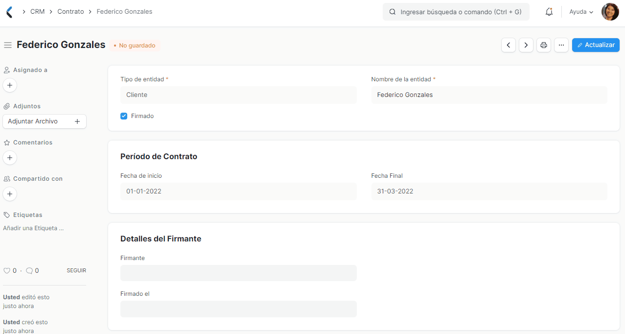Viewport: 625px width, 334px height.
Task: Click the Asignado a sidebar label
Action: (x=30, y=70)
